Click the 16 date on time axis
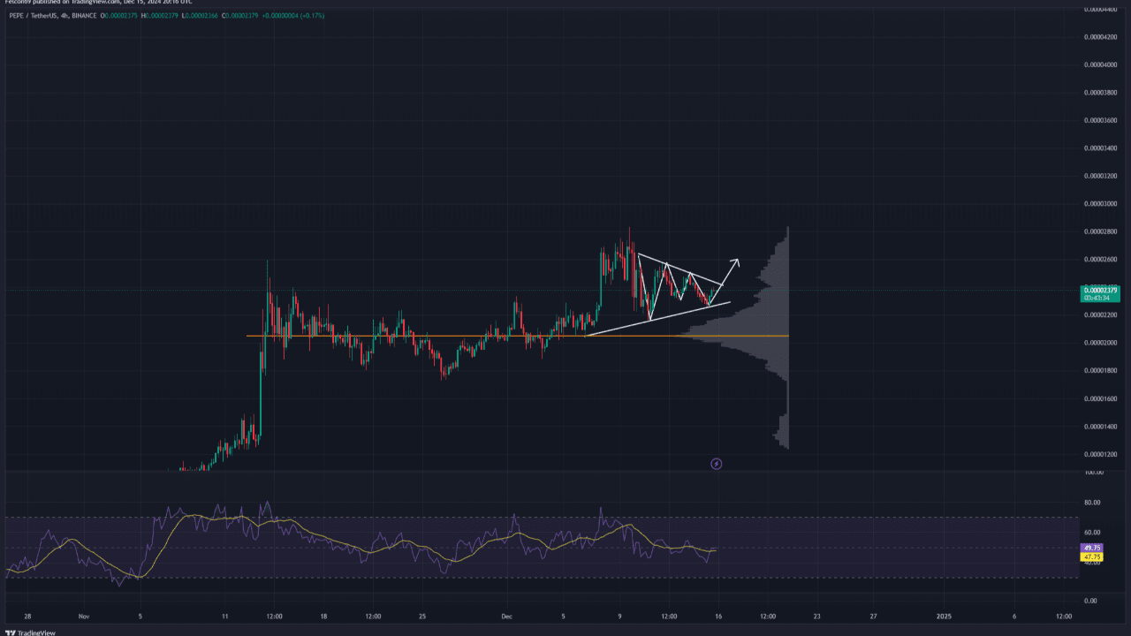 (x=718, y=617)
